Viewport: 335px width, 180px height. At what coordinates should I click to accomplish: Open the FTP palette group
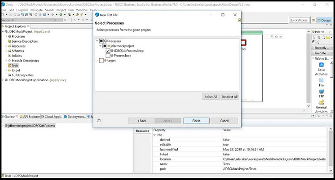pyautogui.click(x=321, y=93)
